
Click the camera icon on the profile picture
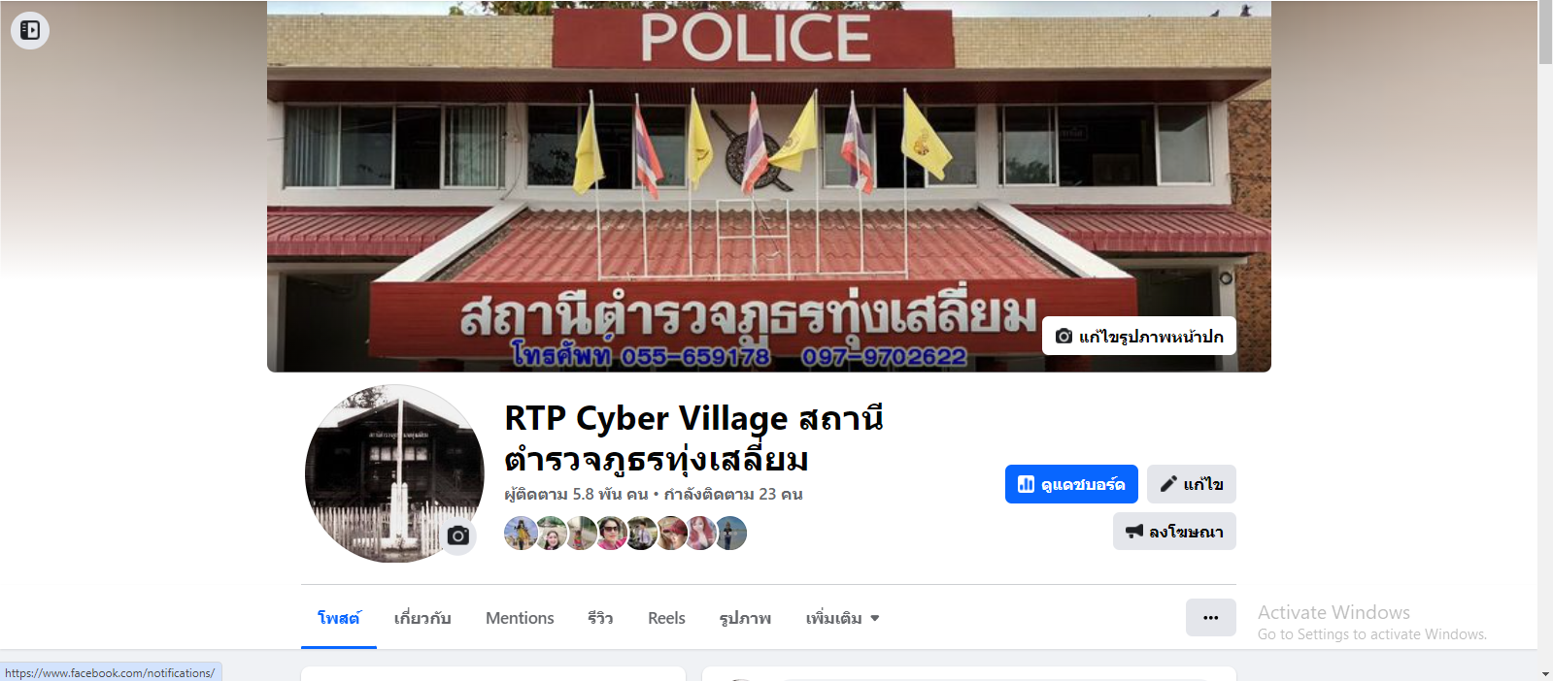click(458, 535)
